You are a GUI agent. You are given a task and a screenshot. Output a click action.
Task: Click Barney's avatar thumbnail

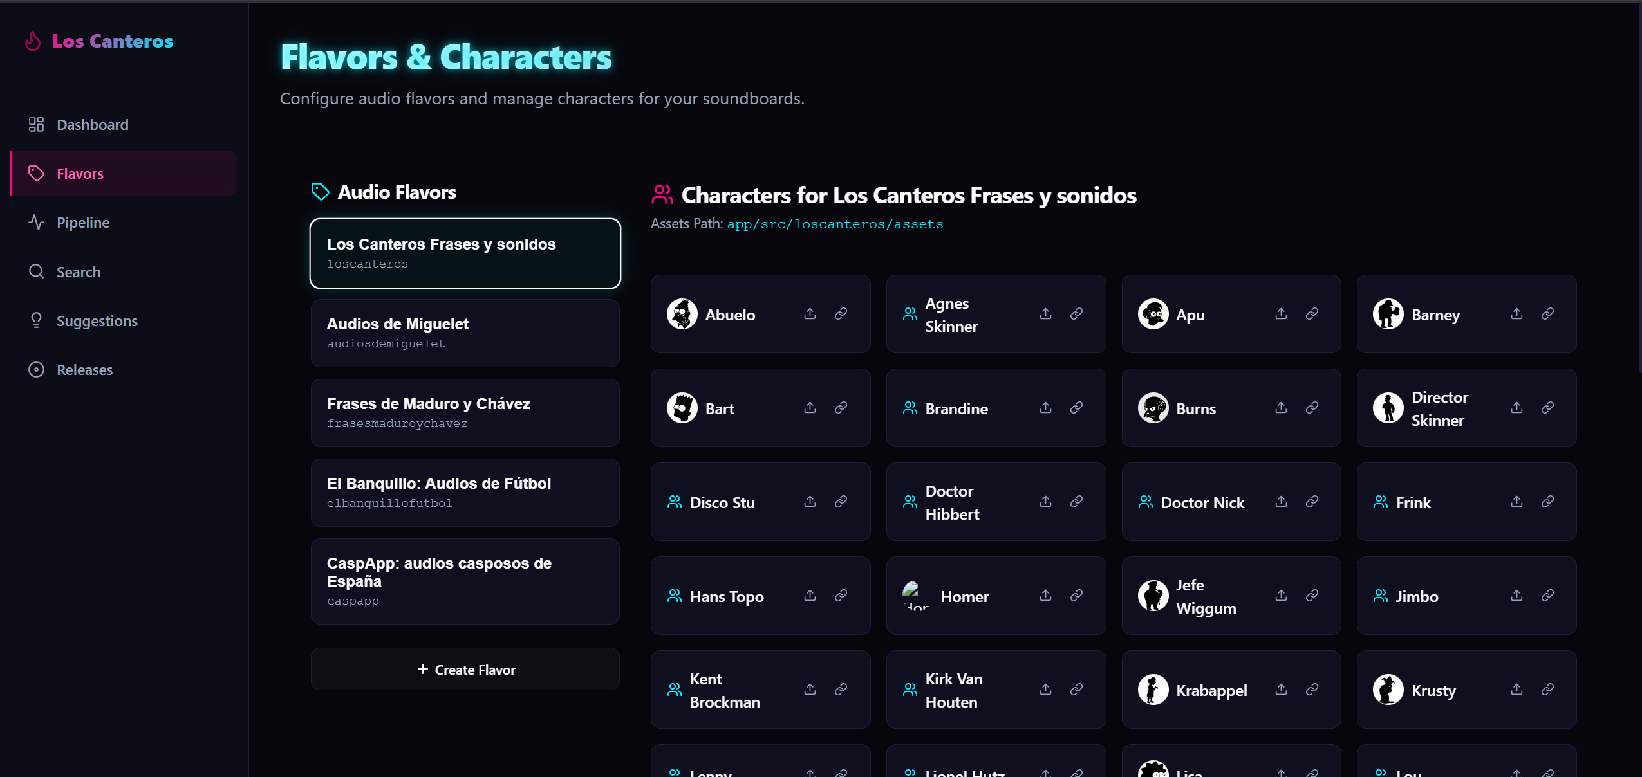click(x=1388, y=314)
